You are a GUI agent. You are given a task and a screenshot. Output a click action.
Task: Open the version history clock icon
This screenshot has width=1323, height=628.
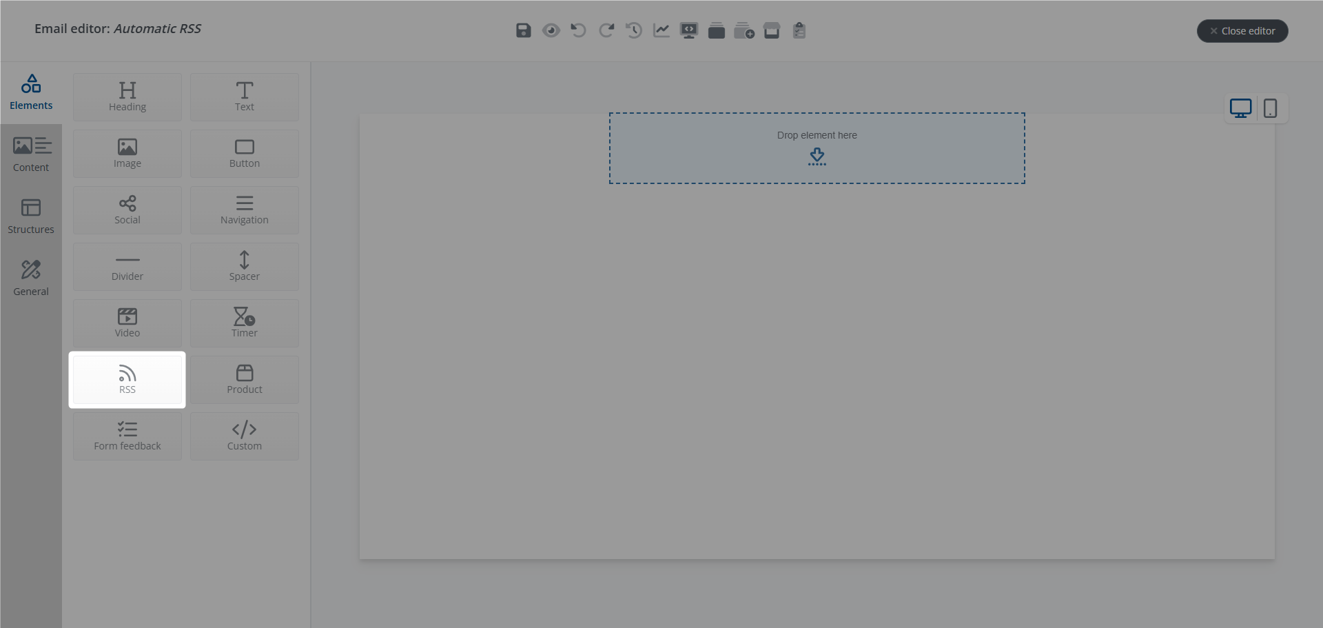point(633,30)
